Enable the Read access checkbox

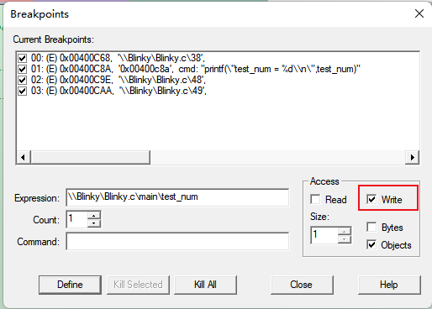[x=315, y=200]
